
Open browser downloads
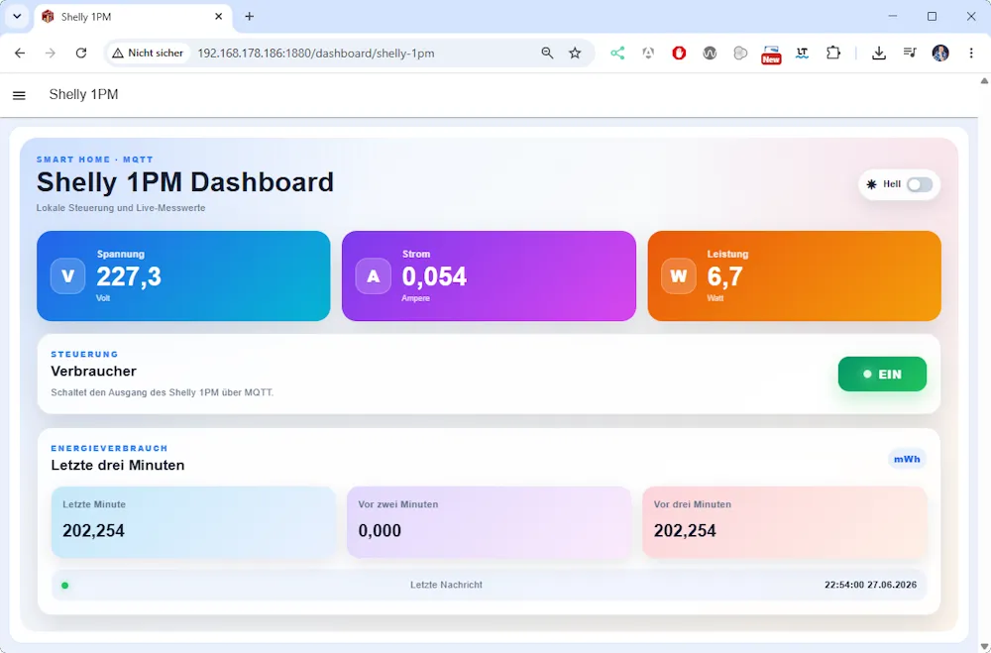point(878,54)
